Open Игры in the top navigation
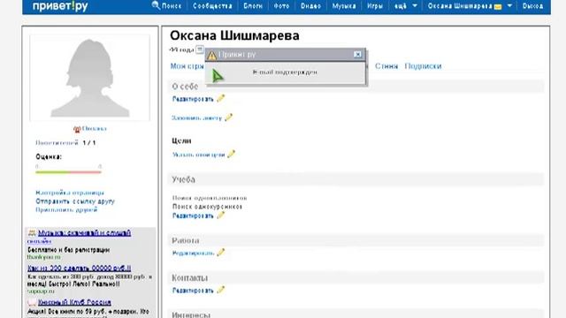Image resolution: width=566 pixels, height=318 pixels. pyautogui.click(x=375, y=6)
